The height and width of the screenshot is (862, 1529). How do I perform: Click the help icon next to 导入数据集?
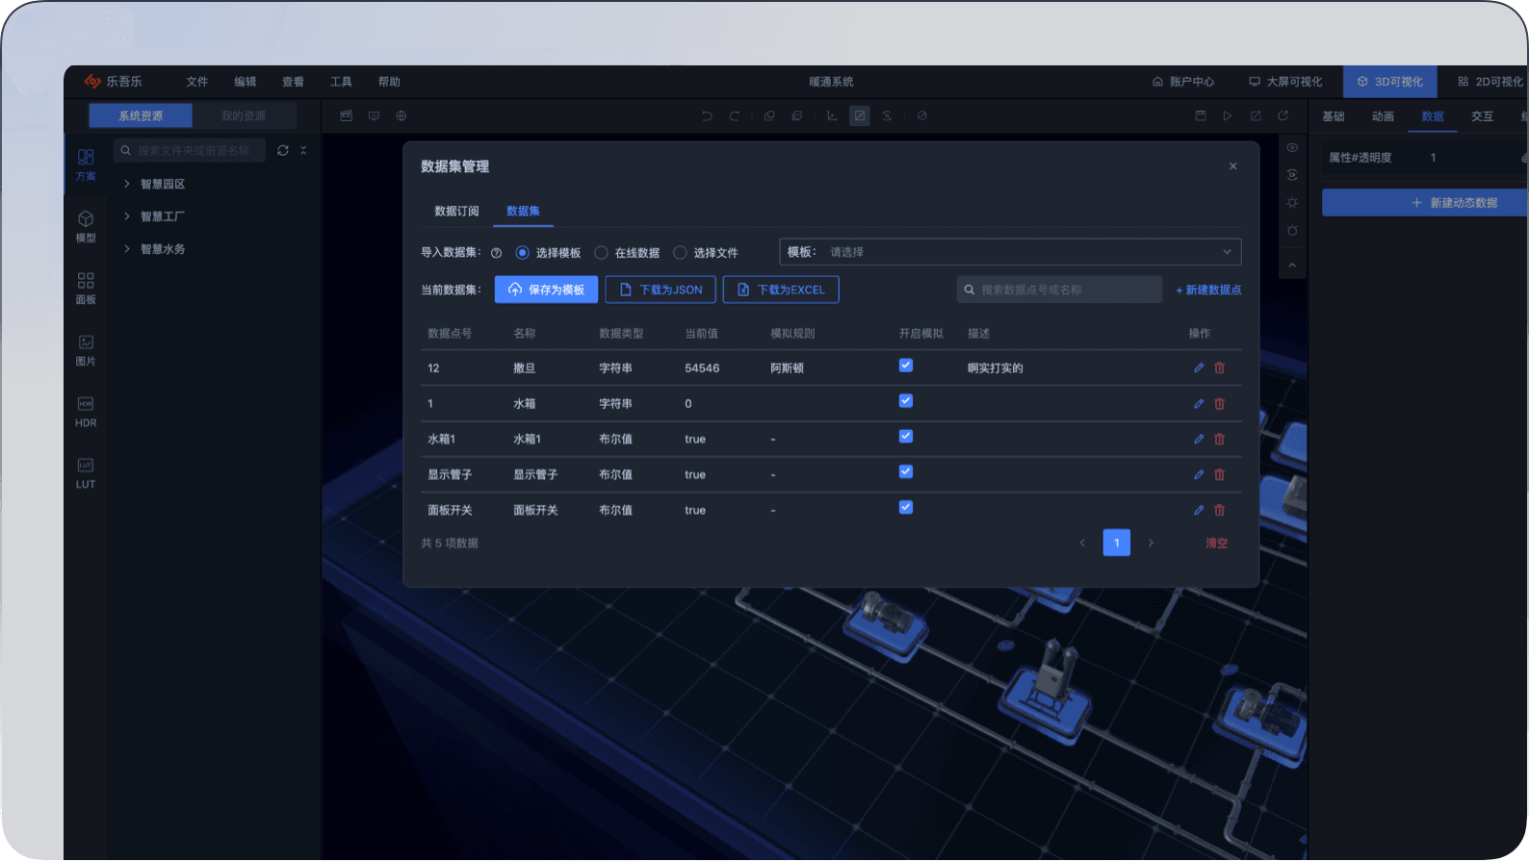coord(496,253)
